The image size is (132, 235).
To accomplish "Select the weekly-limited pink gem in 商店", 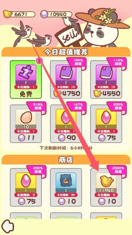I will 26,187.
